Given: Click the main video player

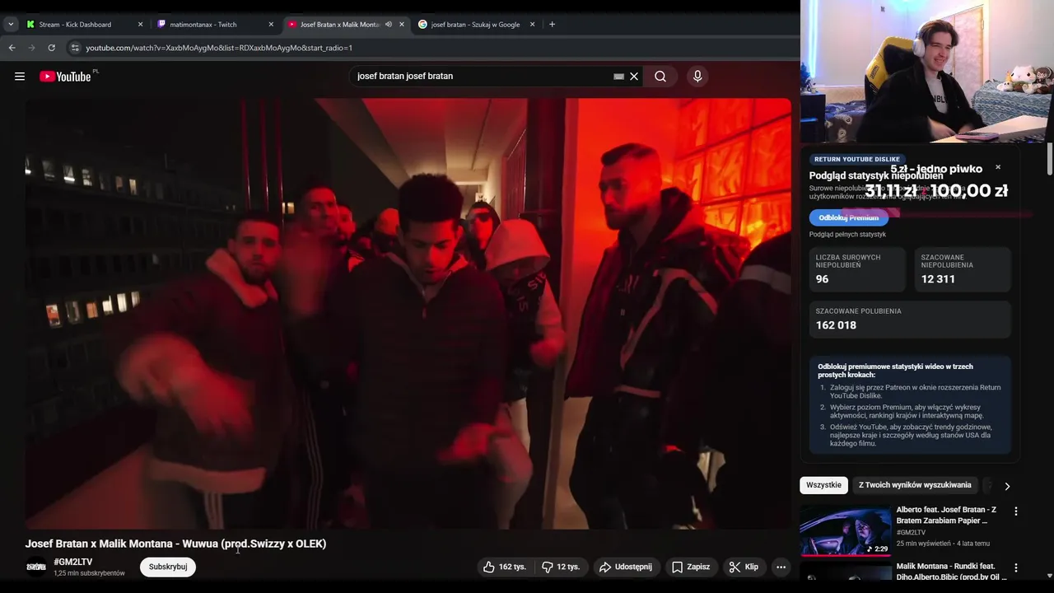Looking at the screenshot, I should [408, 314].
